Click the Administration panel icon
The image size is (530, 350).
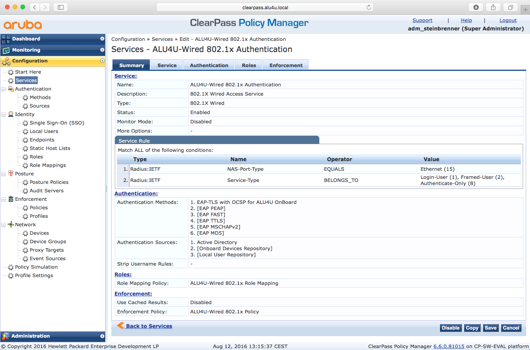tap(5, 336)
